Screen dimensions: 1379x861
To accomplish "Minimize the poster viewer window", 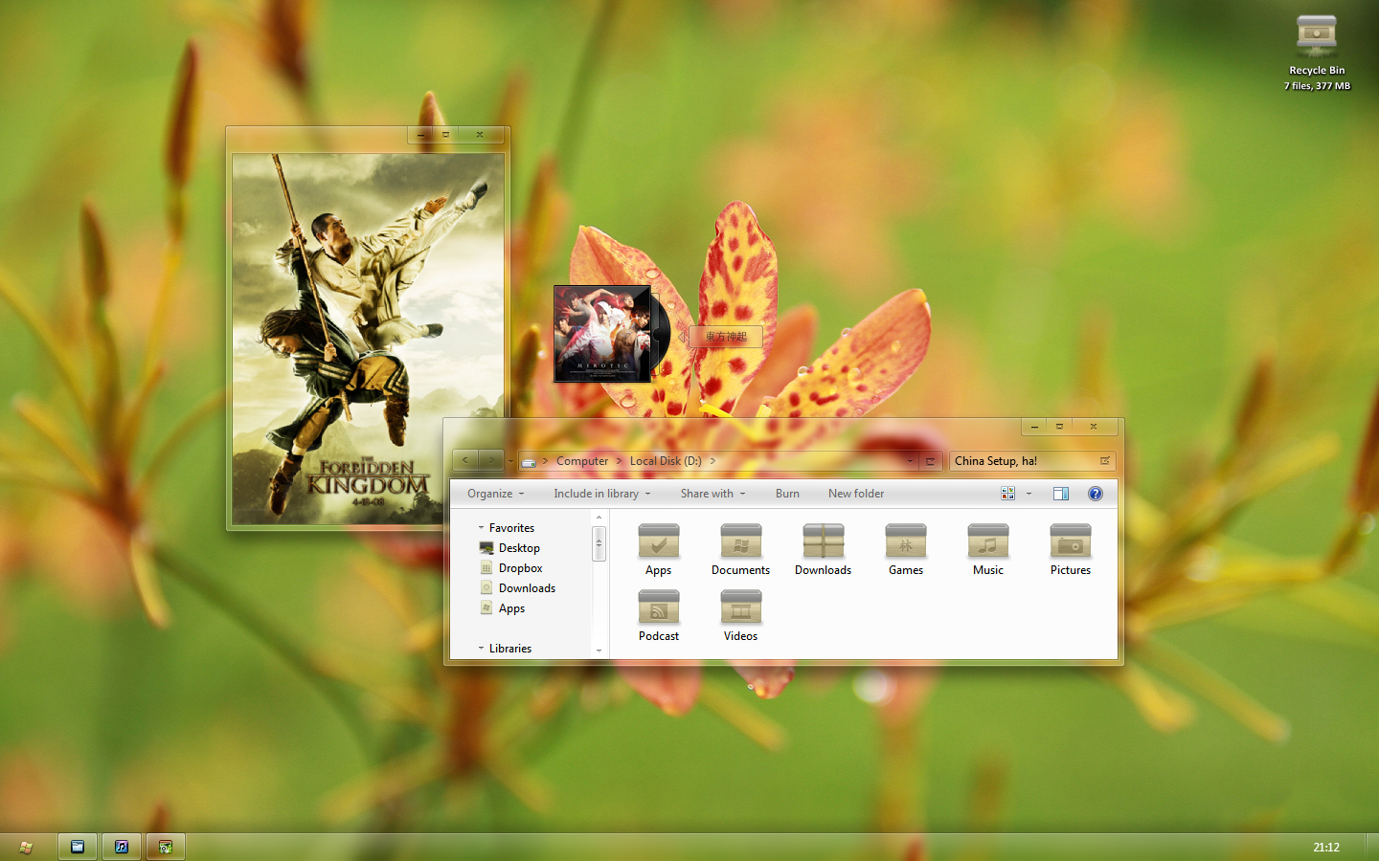I will coord(420,135).
